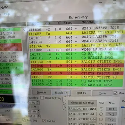The width and height of the screenshot is (125, 125).
Task: Select Next radio for Tx 3 message
Action: click(x=101, y=119)
